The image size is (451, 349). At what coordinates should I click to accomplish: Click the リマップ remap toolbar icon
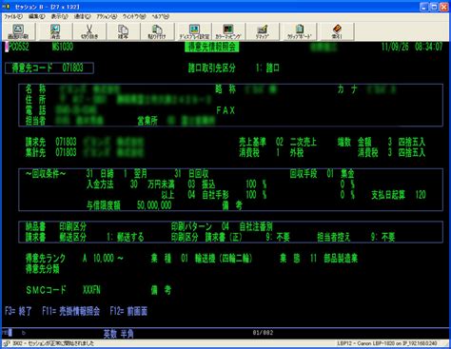pos(262,31)
